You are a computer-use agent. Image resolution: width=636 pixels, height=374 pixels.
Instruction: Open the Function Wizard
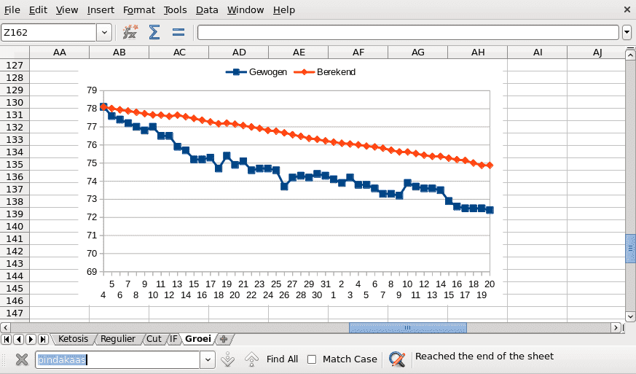(x=130, y=32)
